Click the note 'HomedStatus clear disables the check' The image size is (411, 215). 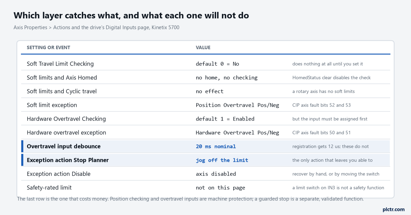point(332,77)
